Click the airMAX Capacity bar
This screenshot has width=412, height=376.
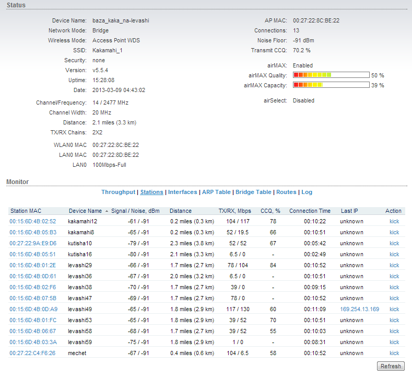[331, 85]
